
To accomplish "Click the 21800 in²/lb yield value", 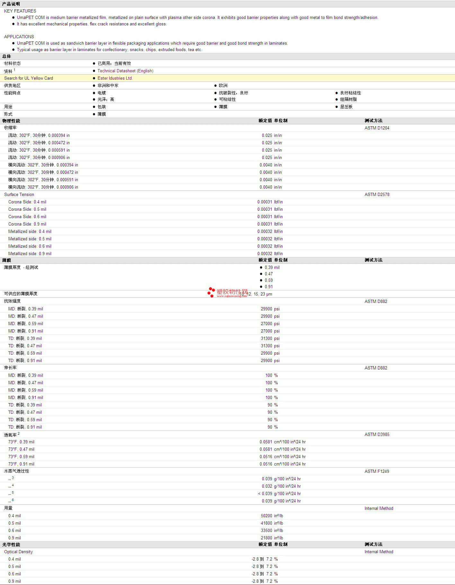I will tap(272, 538).
